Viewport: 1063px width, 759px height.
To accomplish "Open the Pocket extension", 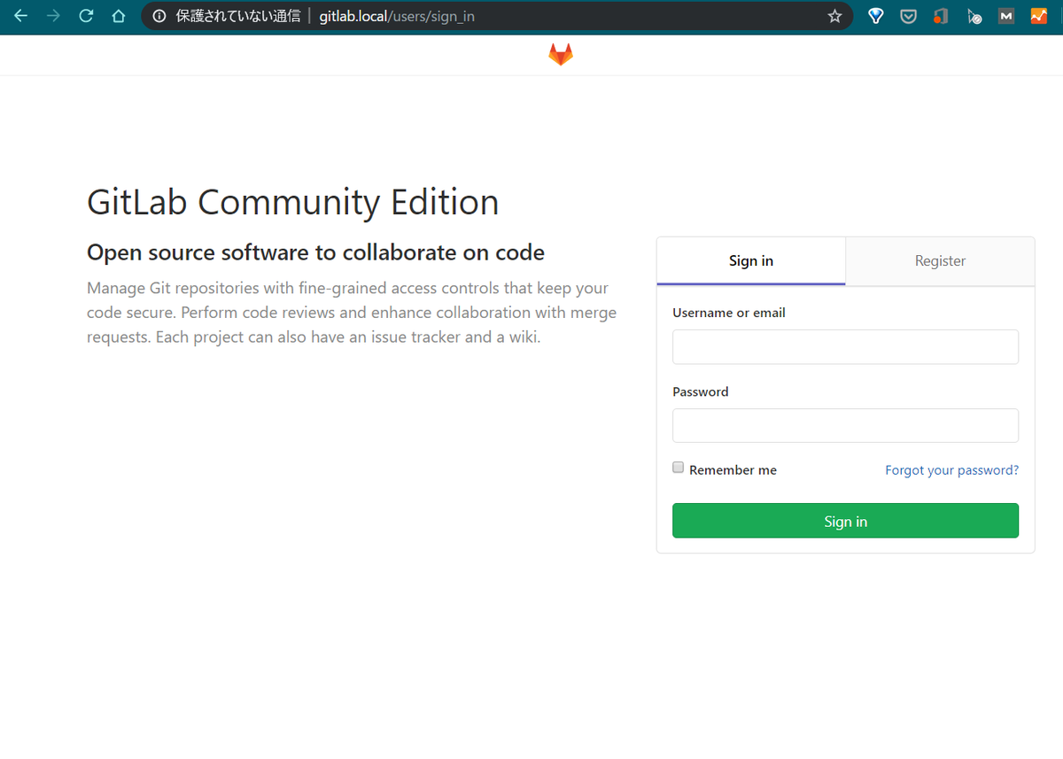I will [908, 16].
